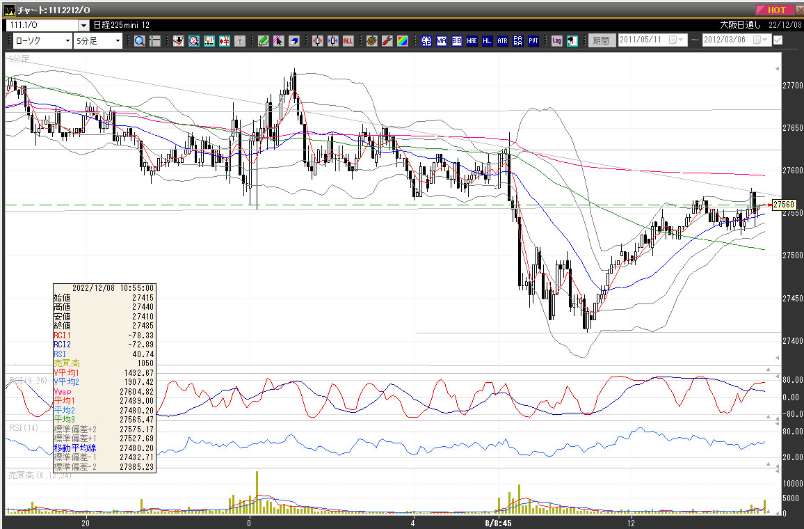
Task: Click the red ALL display icon
Action: point(348,40)
